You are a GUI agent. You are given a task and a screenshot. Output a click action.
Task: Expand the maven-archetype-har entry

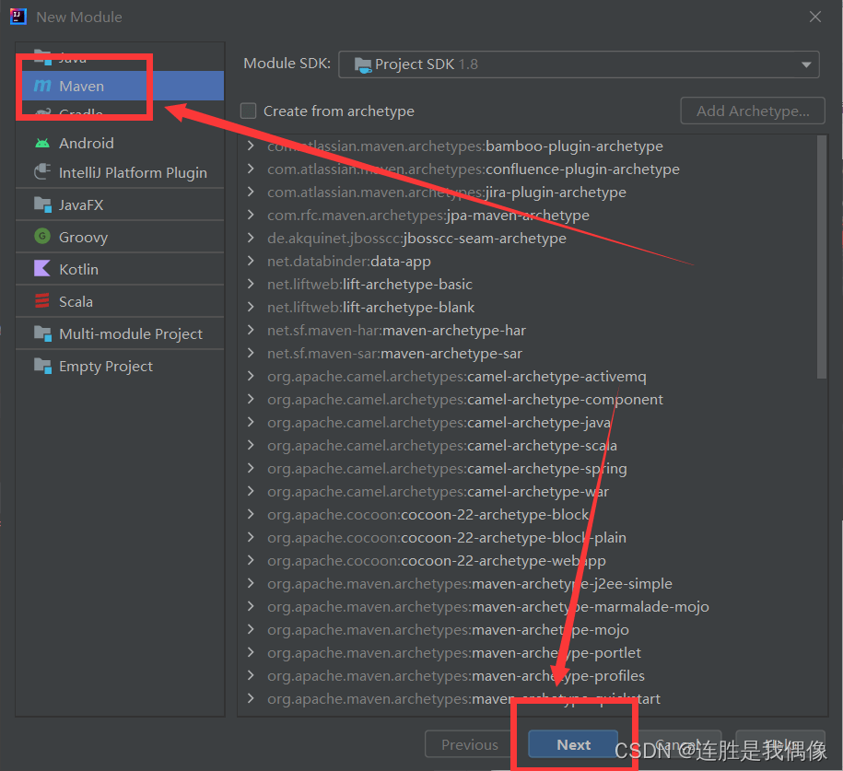251,330
